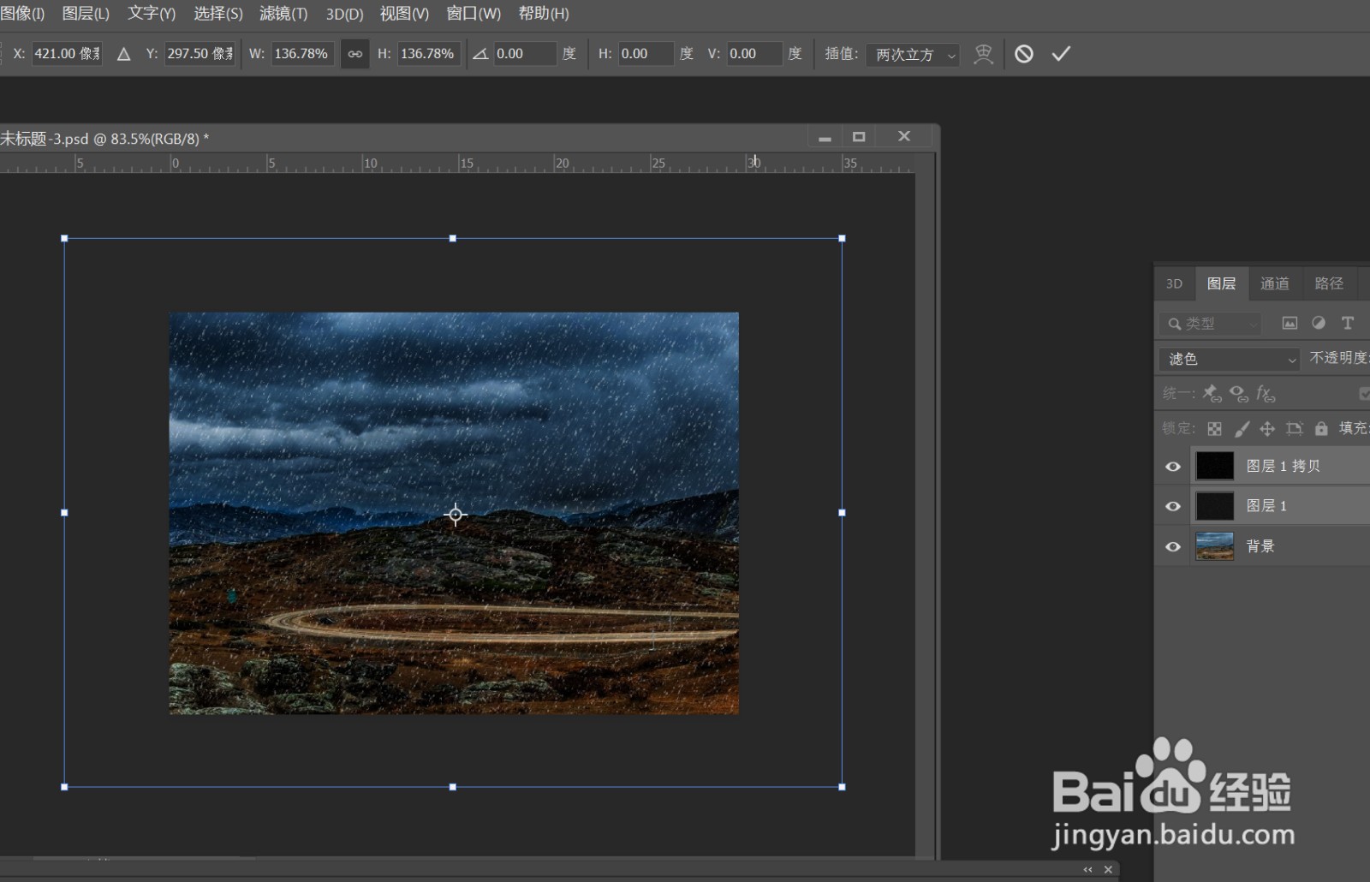Maximize the 未标题-3.psd document window
Screen dimensions: 1370x882
859,137
